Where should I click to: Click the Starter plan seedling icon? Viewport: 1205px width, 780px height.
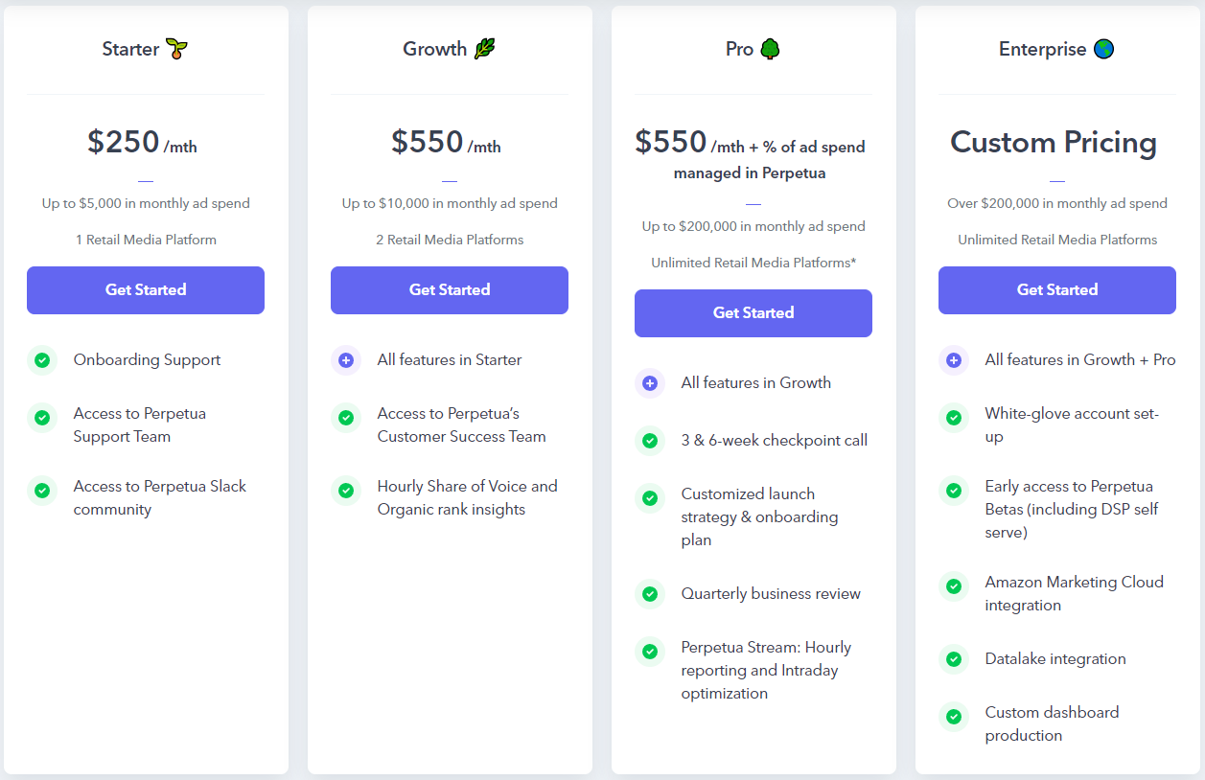(x=176, y=49)
